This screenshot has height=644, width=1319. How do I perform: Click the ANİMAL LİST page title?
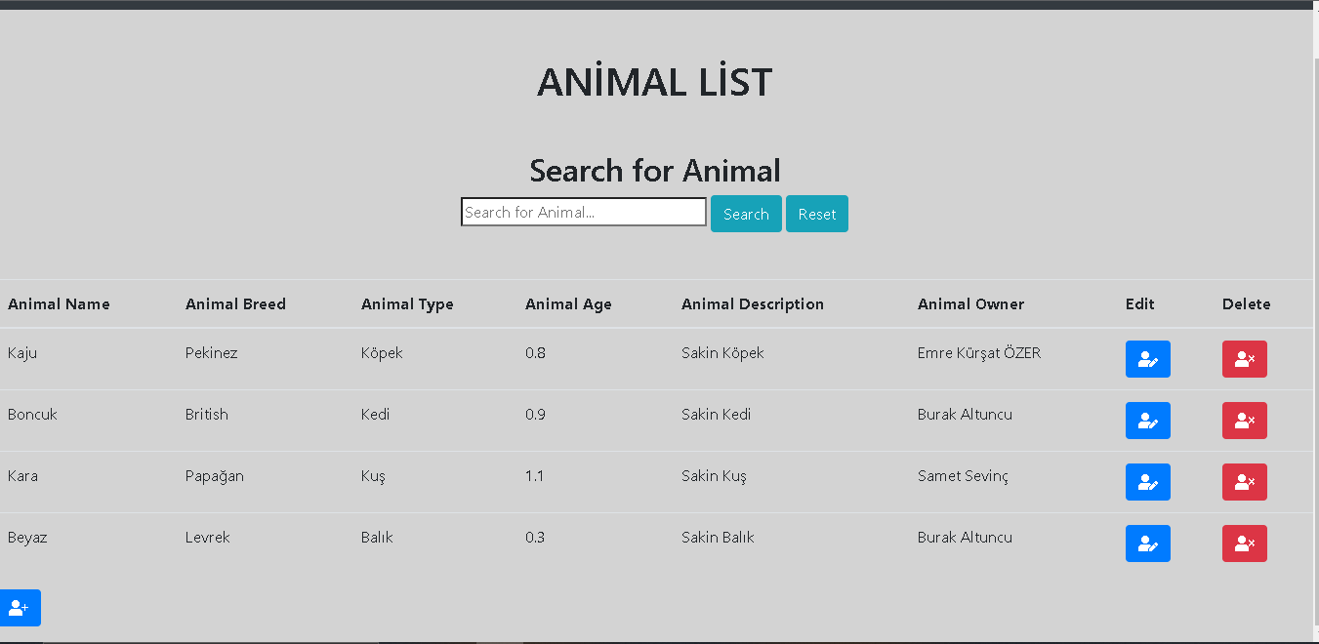(x=654, y=81)
